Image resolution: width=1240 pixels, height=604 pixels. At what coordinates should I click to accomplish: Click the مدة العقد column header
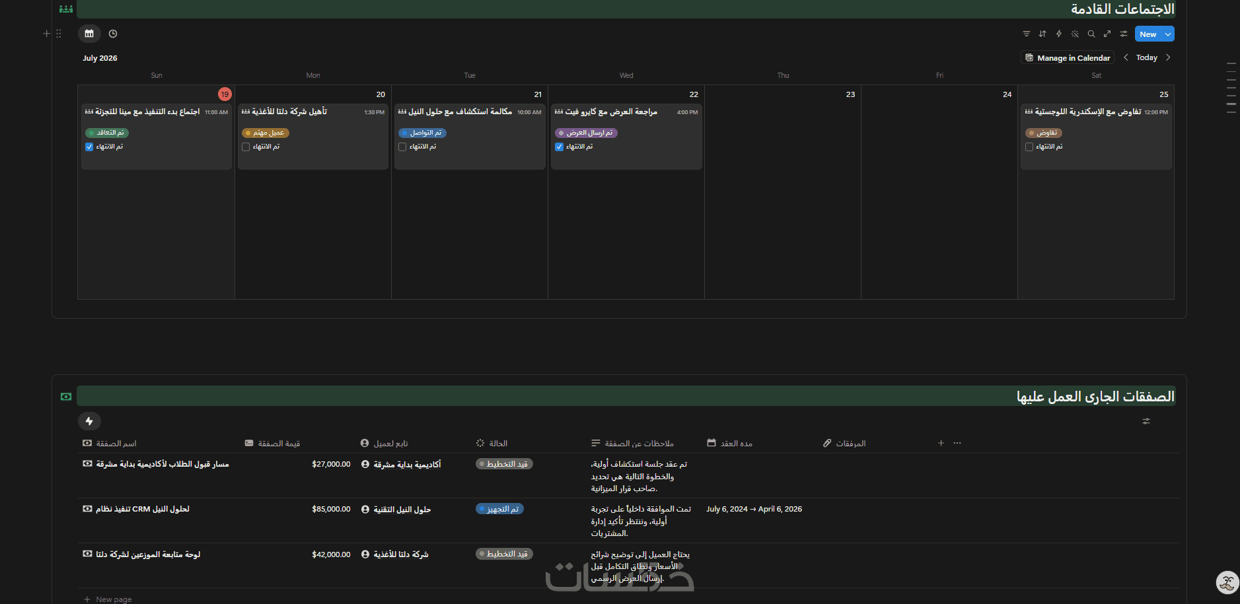pos(730,444)
